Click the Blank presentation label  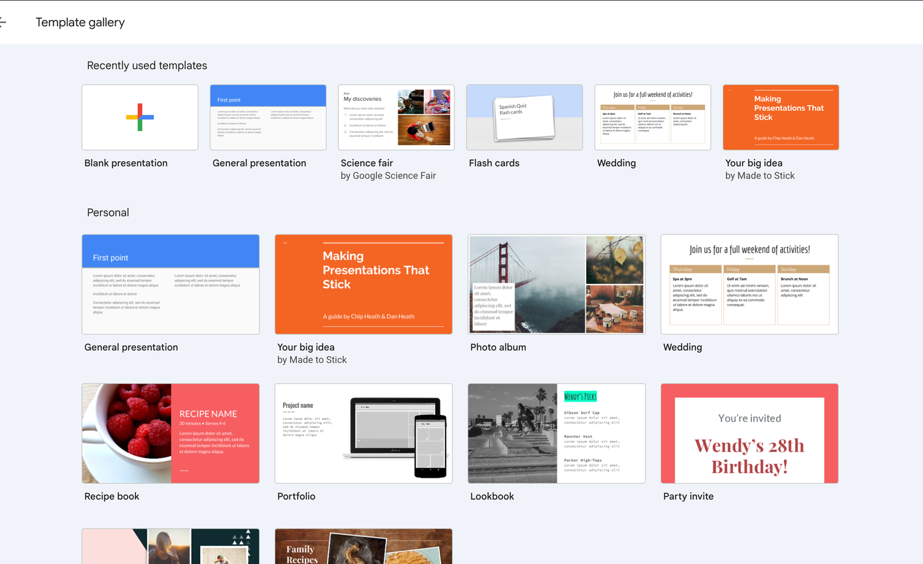tap(126, 163)
